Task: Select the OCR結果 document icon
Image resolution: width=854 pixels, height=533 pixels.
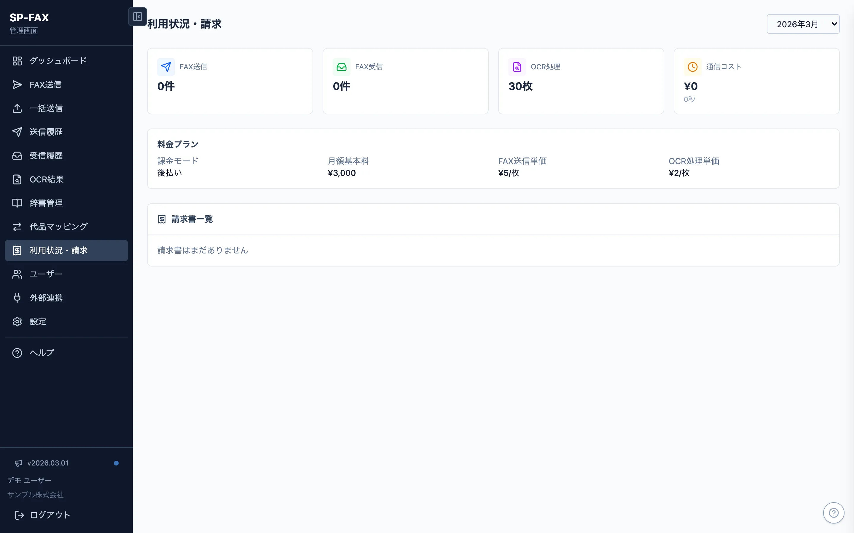Action: coord(17,179)
